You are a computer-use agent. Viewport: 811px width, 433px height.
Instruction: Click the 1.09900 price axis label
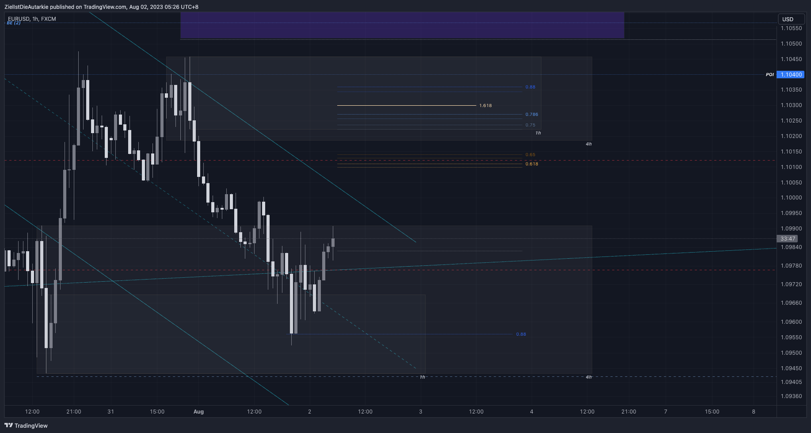coord(791,229)
